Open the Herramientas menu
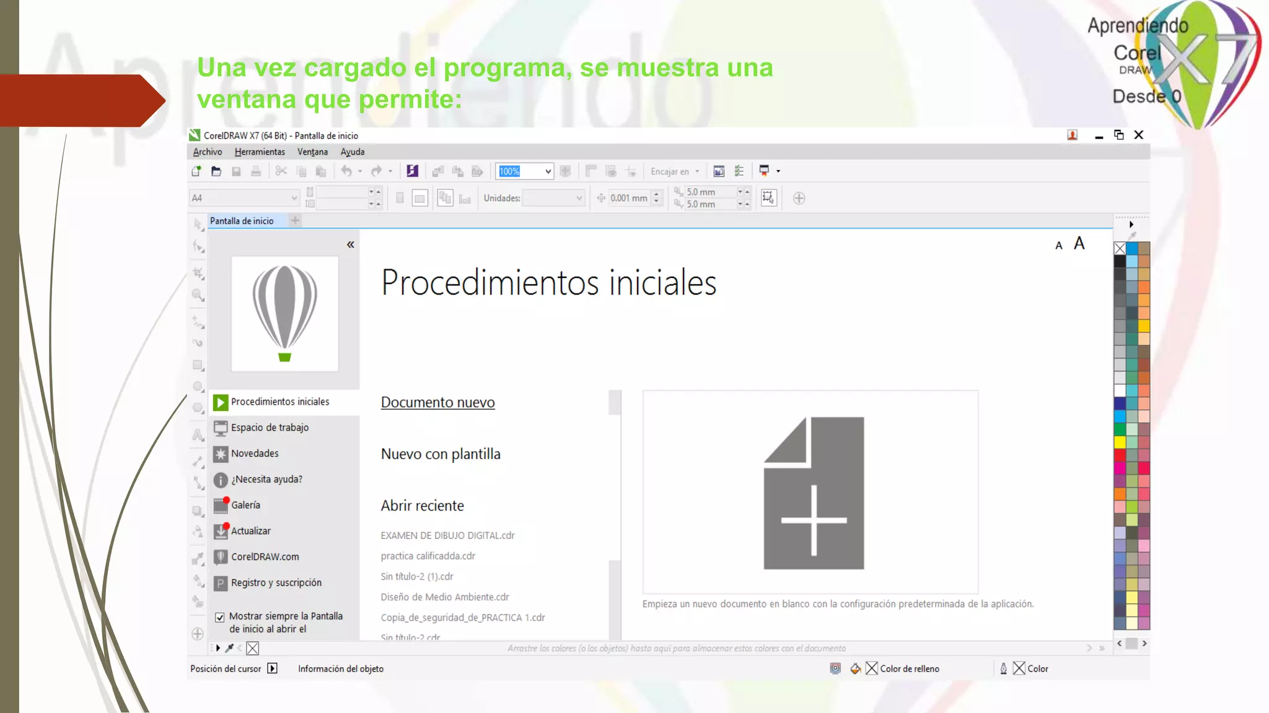The width and height of the screenshot is (1269, 713). pos(260,152)
